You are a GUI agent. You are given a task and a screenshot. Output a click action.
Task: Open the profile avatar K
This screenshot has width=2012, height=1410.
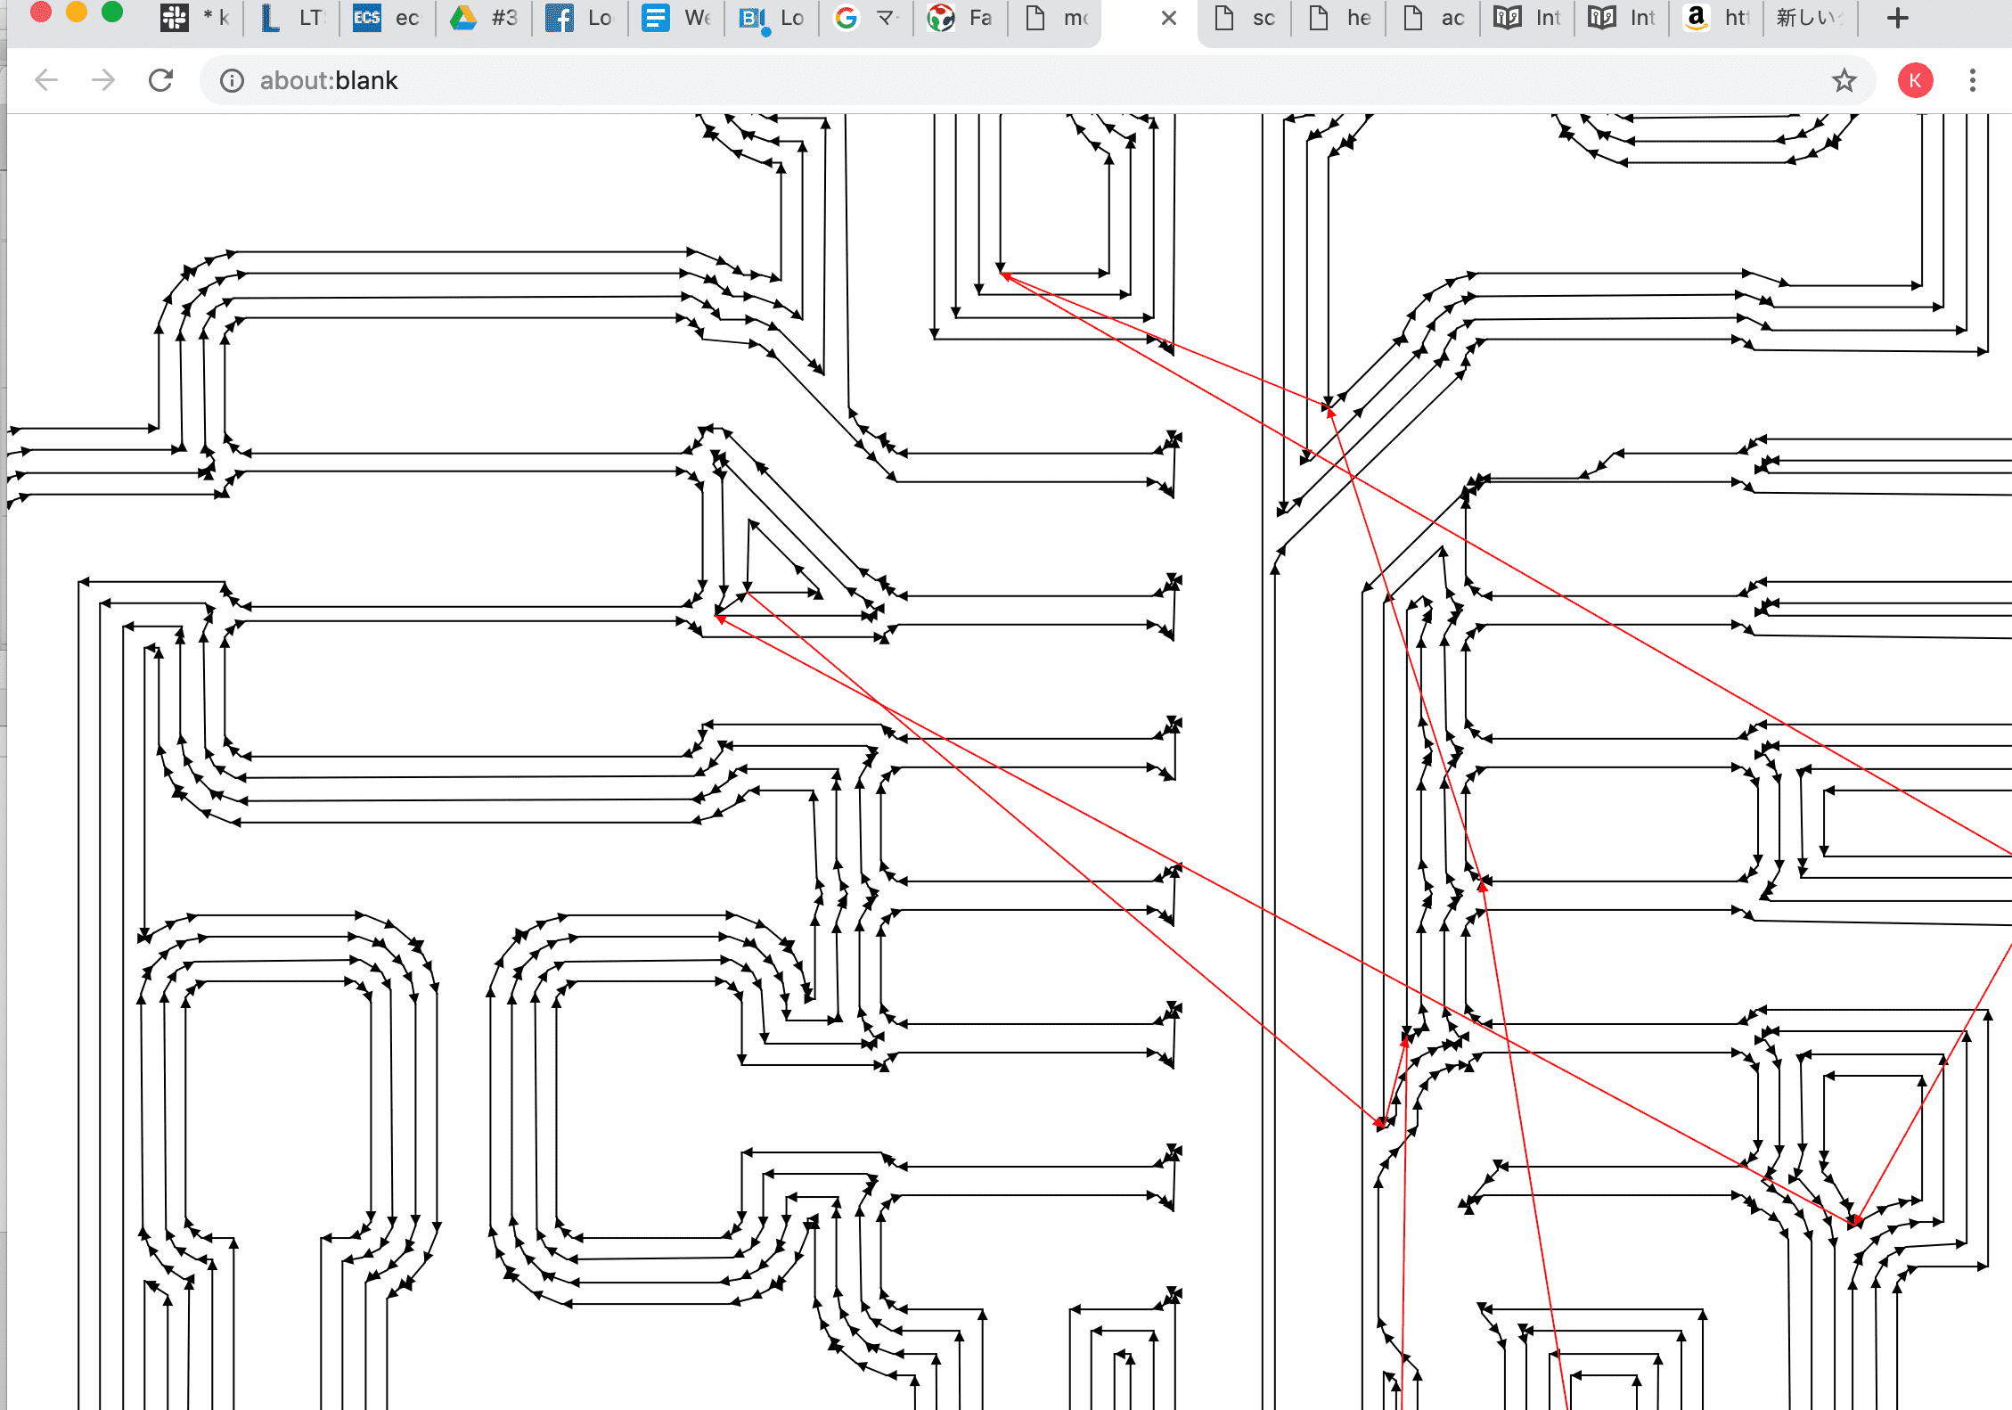(x=1915, y=80)
